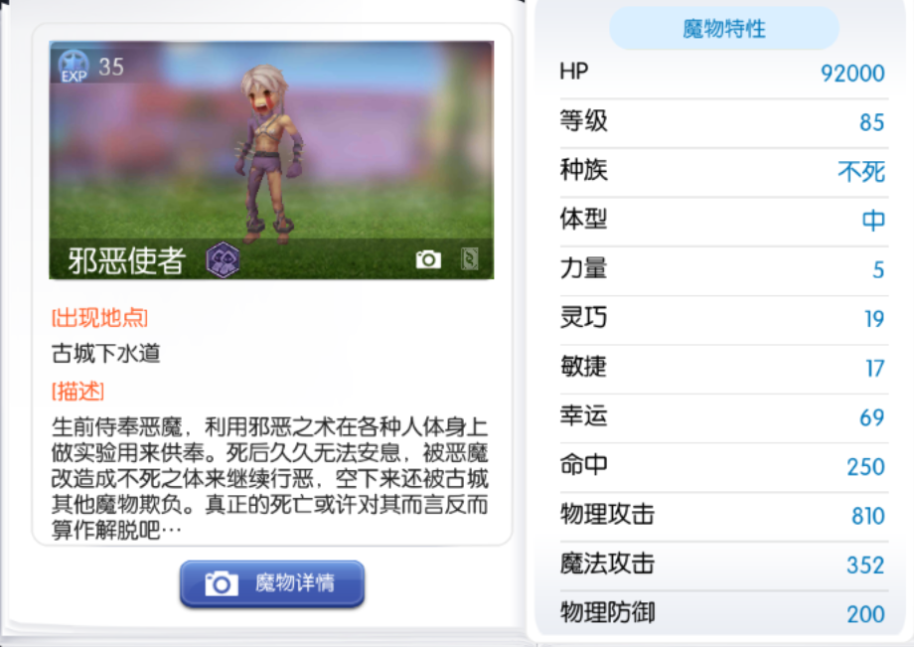Click the 物理防御 200 stat row
The height and width of the screenshot is (647, 914).
(722, 614)
